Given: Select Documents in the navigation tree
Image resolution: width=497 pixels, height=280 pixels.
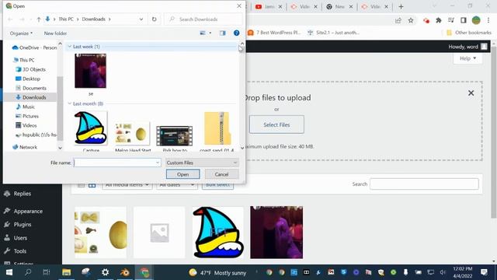Looking at the screenshot, I should (34, 88).
